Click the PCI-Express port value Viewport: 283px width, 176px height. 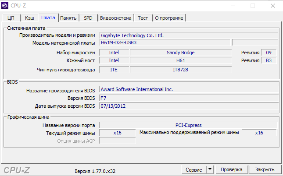(188, 125)
